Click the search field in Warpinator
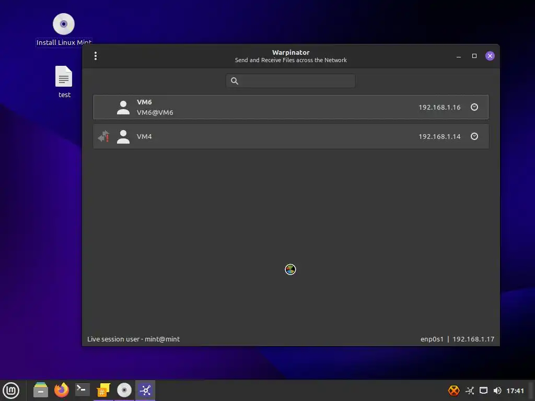The width and height of the screenshot is (535, 401). click(290, 81)
